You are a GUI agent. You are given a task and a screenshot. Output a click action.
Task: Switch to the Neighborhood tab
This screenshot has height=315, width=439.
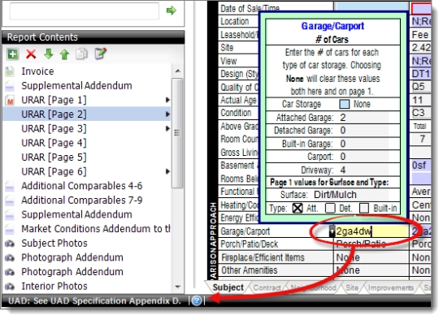click(313, 288)
